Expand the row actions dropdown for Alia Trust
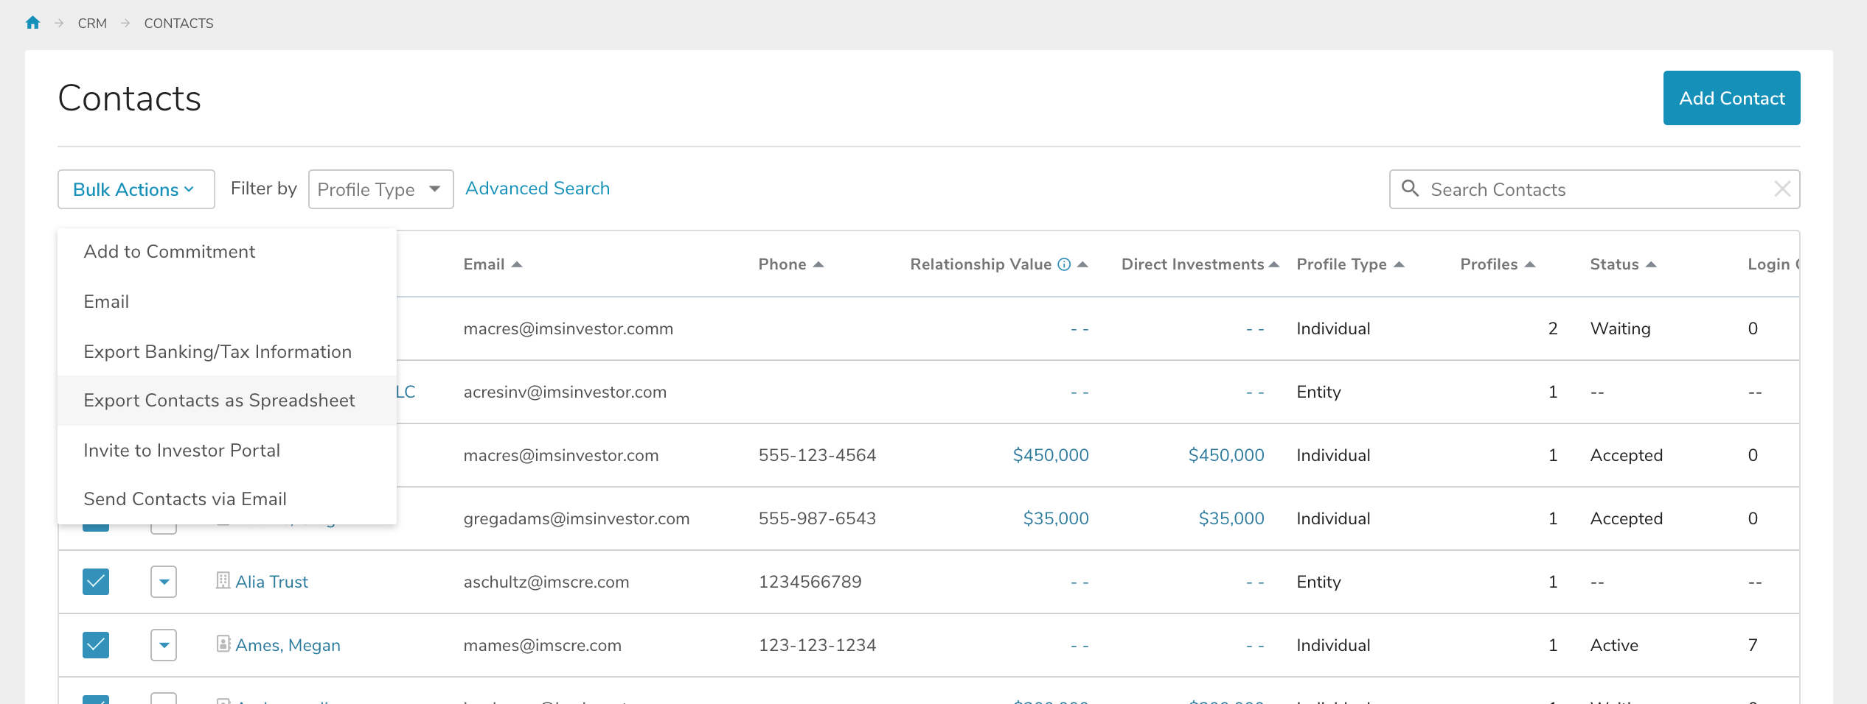This screenshot has width=1867, height=704. pyautogui.click(x=163, y=581)
